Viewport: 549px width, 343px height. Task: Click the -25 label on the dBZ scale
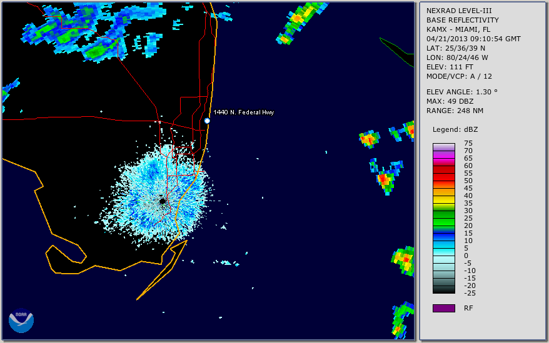tap(470, 293)
